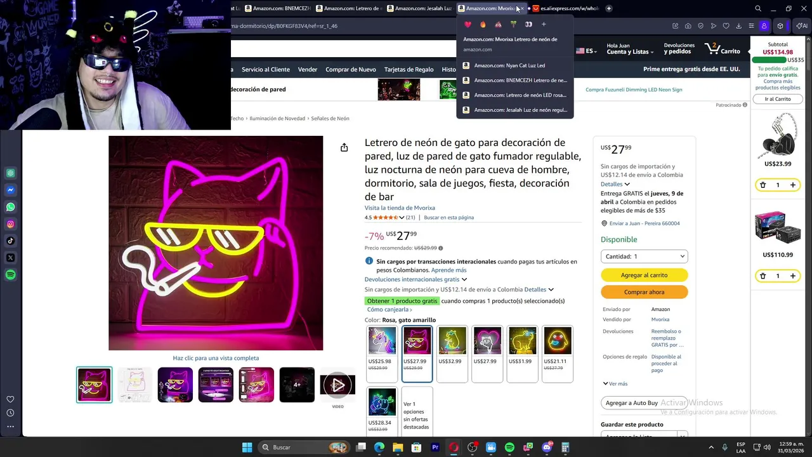Open WhatsApp in the Opera sidebar
Image resolution: width=812 pixels, height=457 pixels.
11,207
